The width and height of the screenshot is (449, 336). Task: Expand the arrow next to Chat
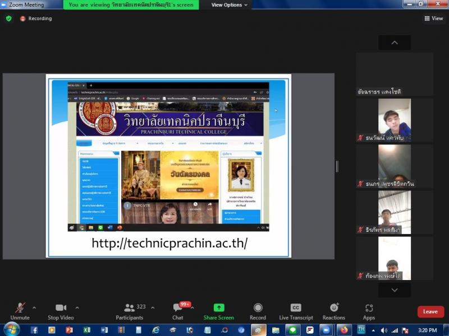pos(193,307)
